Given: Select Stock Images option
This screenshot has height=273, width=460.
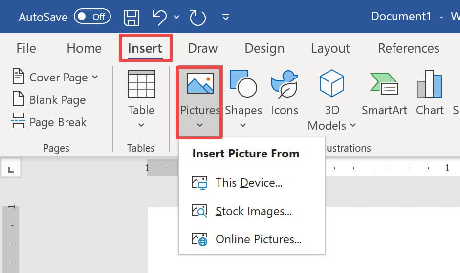Looking at the screenshot, I should click(x=253, y=212).
